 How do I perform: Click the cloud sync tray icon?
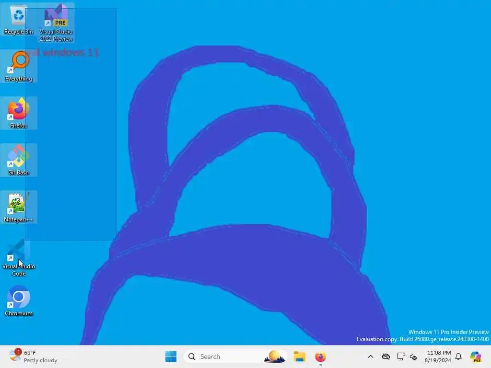(x=386, y=356)
